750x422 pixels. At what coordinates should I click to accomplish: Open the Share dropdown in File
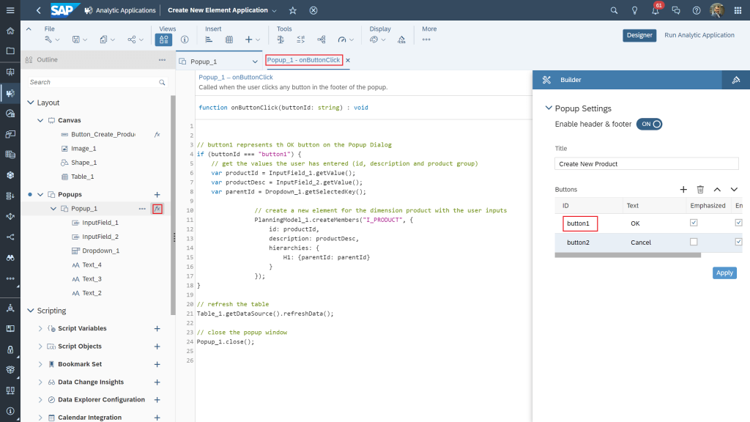tap(135, 40)
